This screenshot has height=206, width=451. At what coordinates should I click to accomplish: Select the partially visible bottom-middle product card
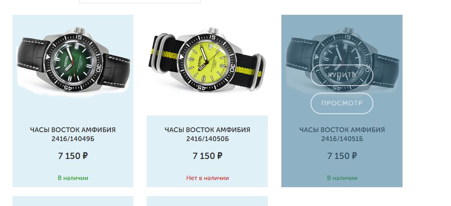click(207, 201)
